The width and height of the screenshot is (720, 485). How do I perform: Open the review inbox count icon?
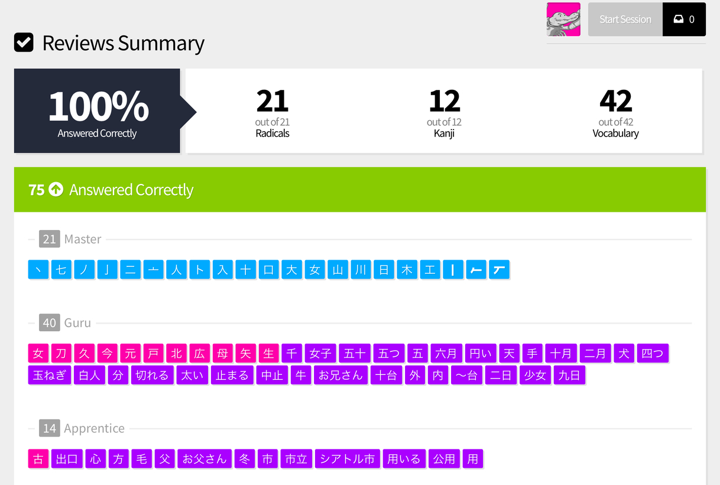pyautogui.click(x=684, y=20)
